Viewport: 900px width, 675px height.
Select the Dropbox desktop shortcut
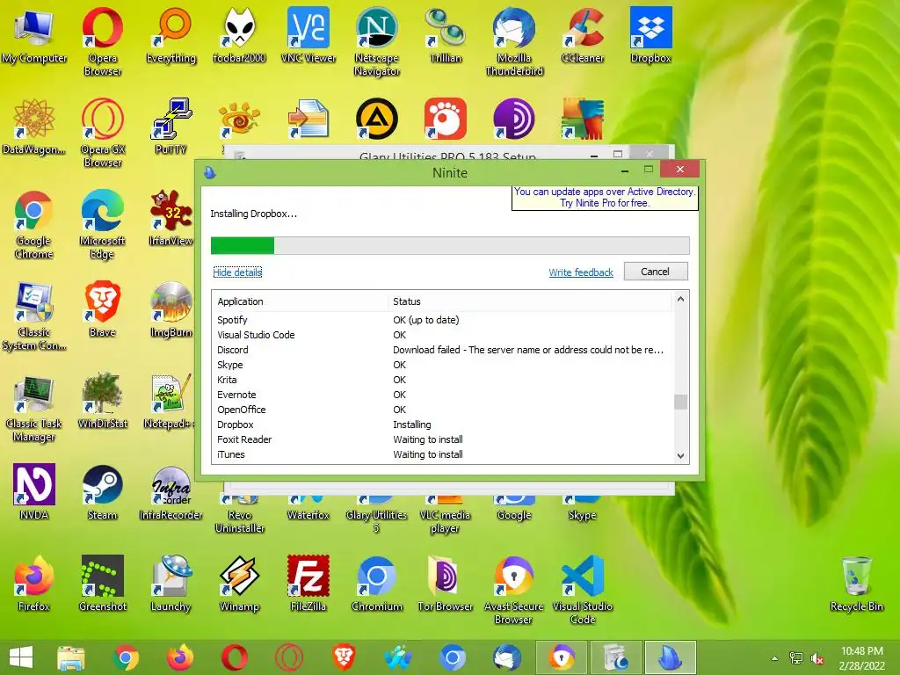click(x=651, y=36)
